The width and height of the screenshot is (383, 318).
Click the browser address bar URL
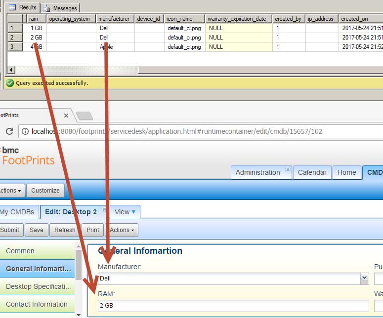[x=176, y=131]
